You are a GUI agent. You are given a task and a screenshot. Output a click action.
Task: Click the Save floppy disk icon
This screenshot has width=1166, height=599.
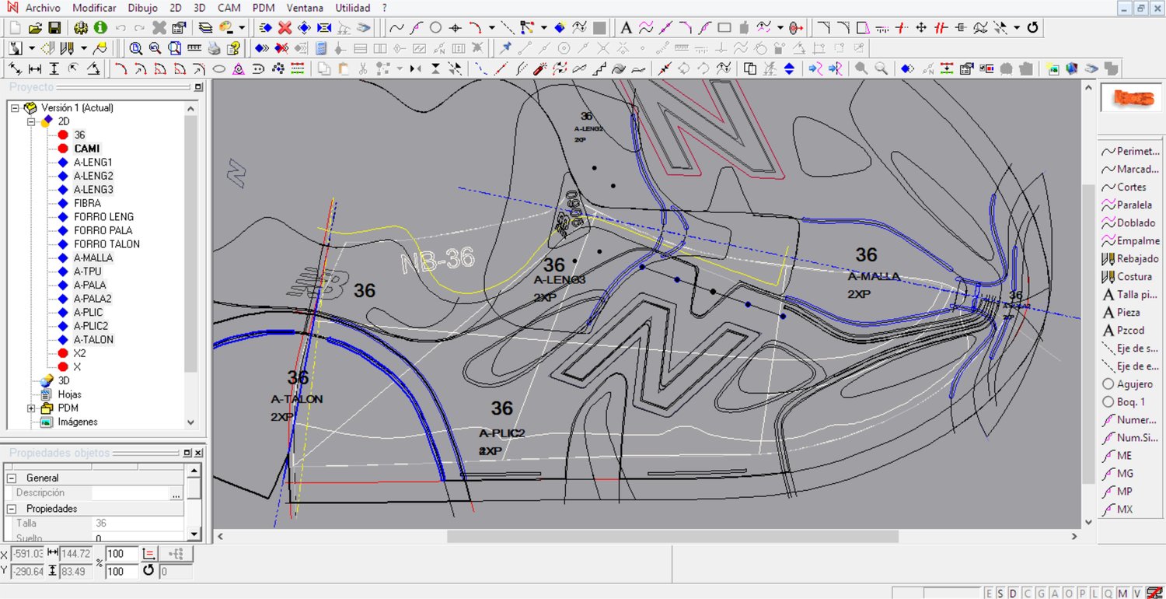54,28
